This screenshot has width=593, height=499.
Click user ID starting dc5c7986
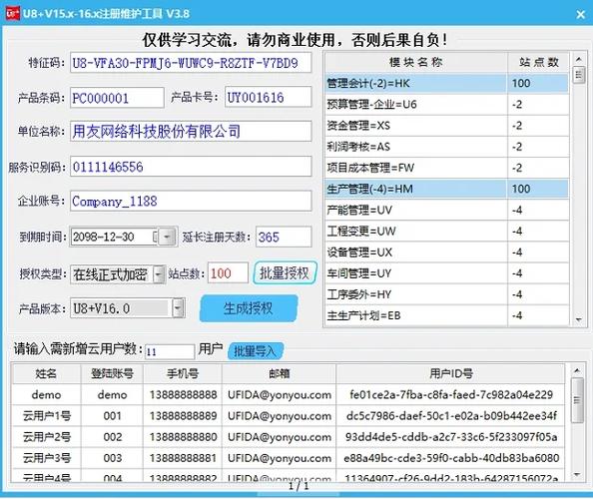(451, 416)
